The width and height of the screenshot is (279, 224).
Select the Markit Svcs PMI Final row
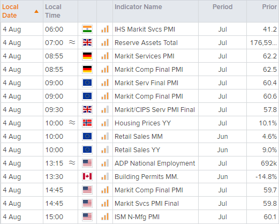pos(139,203)
